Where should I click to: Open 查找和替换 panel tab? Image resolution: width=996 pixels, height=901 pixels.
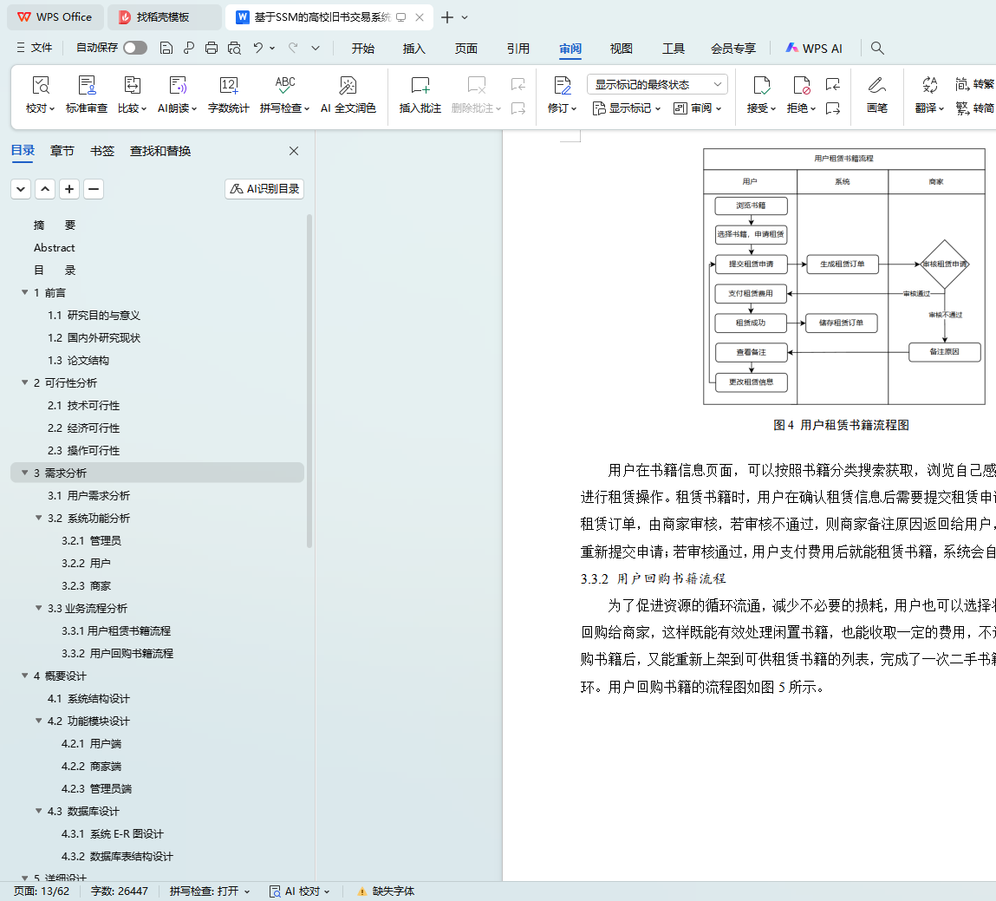[x=160, y=151]
